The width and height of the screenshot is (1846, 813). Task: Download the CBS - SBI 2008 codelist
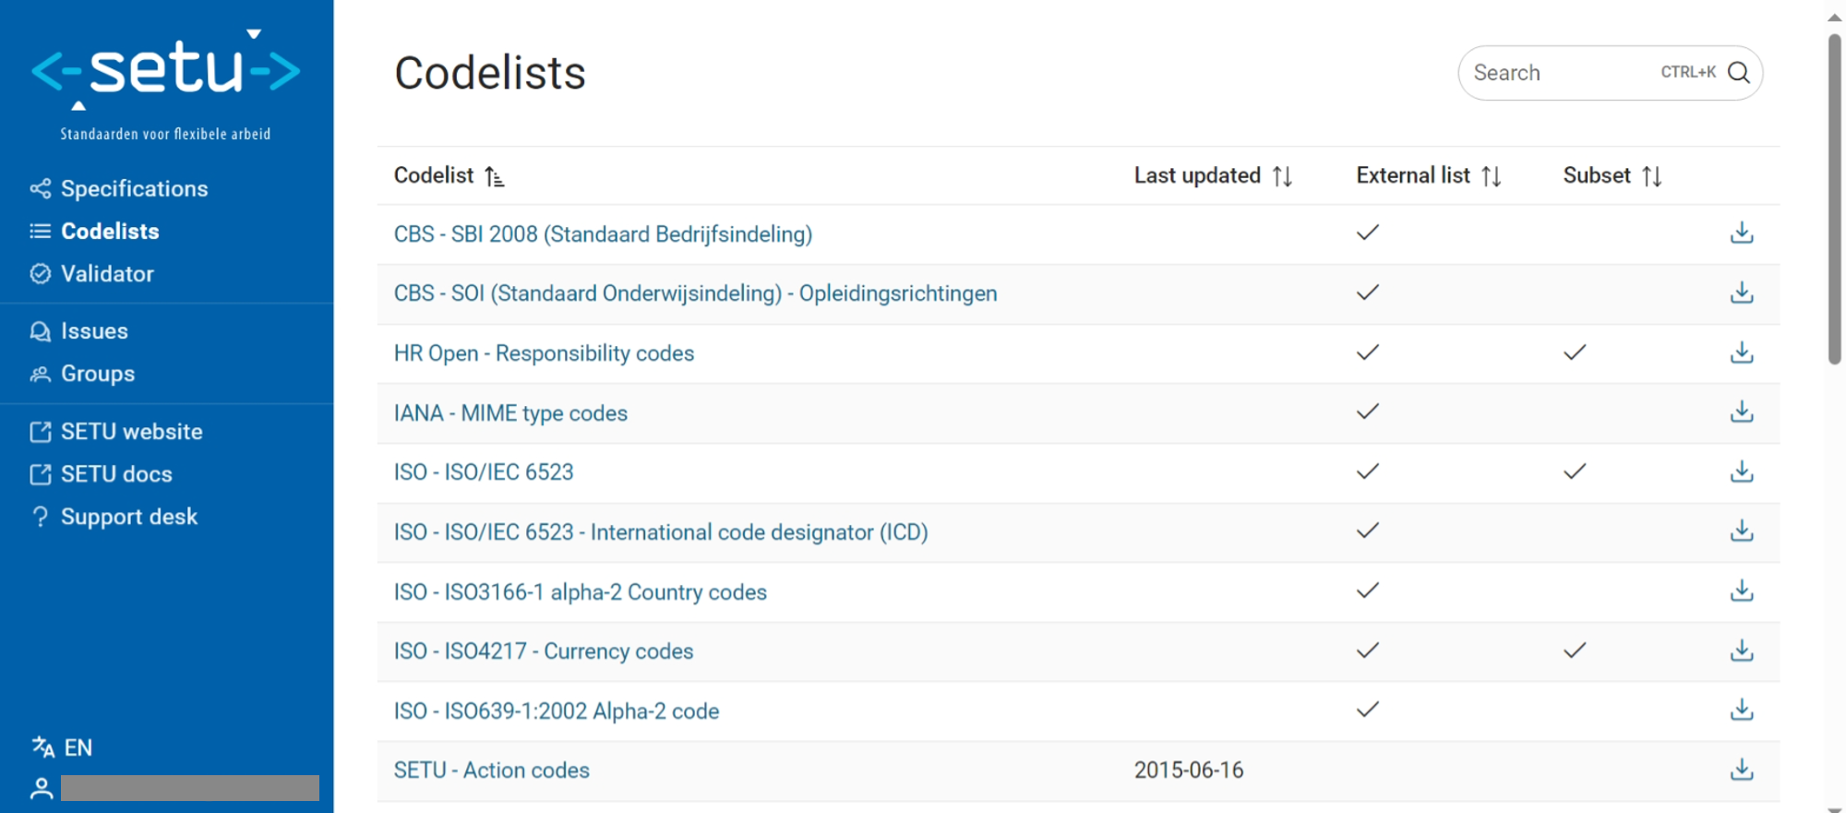(x=1742, y=233)
